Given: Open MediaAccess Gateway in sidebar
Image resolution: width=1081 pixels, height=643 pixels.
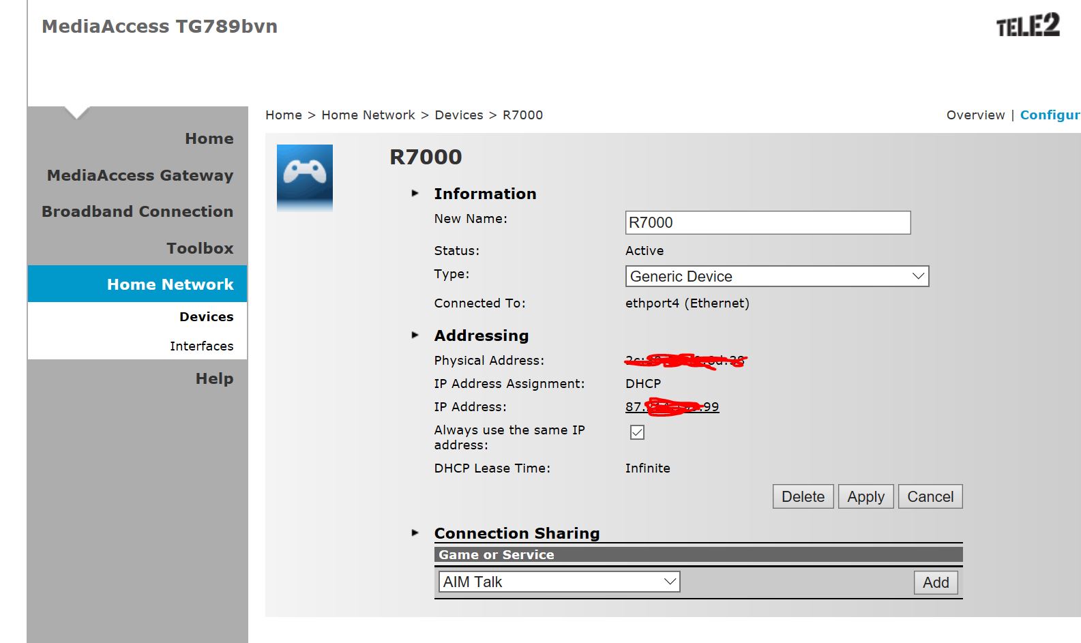Looking at the screenshot, I should pyautogui.click(x=140, y=175).
